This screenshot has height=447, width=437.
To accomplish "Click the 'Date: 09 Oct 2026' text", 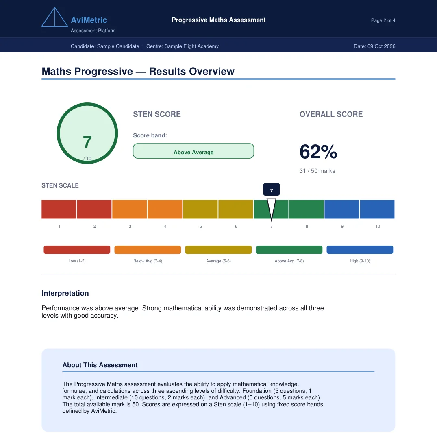I will pyautogui.click(x=374, y=46).
